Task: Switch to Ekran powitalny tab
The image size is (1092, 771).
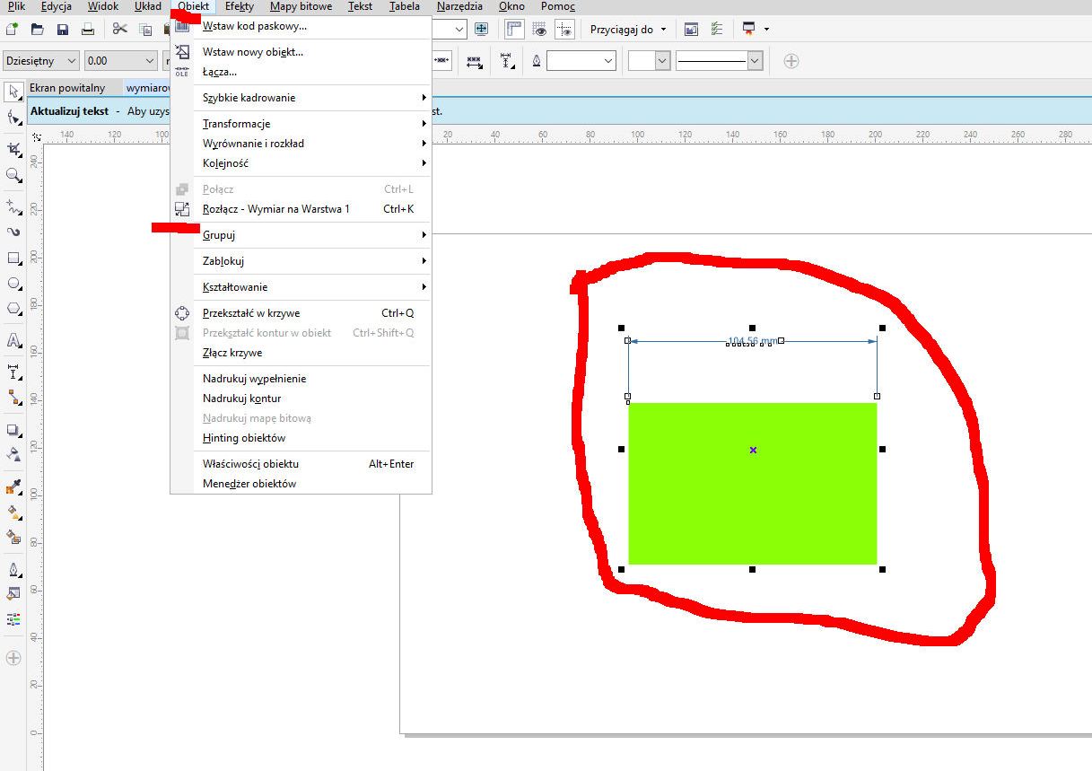Action: click(x=67, y=88)
